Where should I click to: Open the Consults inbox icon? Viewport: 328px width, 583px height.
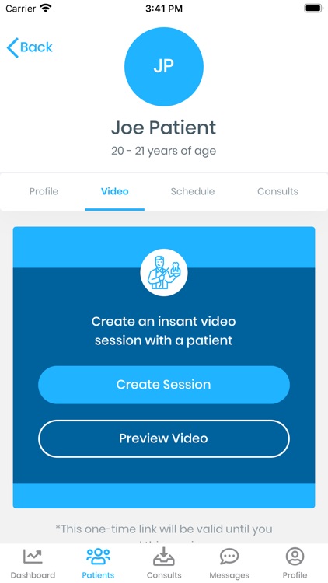pos(164,557)
